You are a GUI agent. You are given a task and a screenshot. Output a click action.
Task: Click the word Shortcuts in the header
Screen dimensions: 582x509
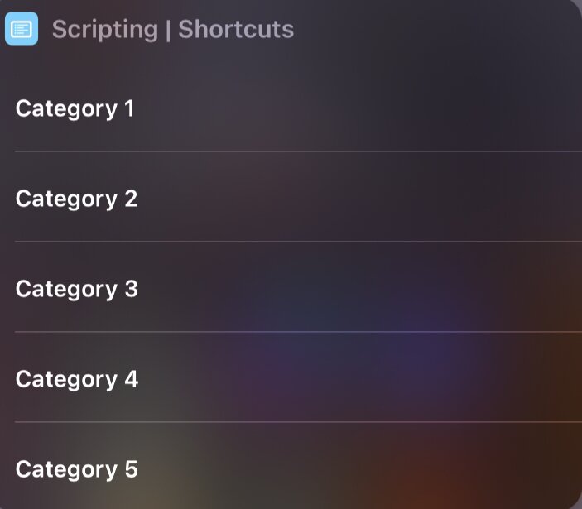coord(236,29)
